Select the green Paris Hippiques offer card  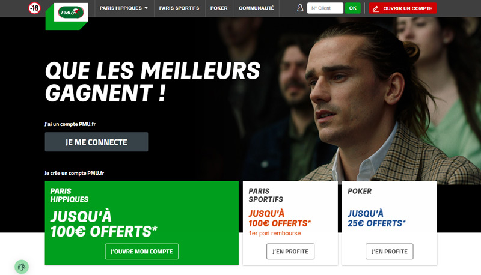[x=142, y=223]
